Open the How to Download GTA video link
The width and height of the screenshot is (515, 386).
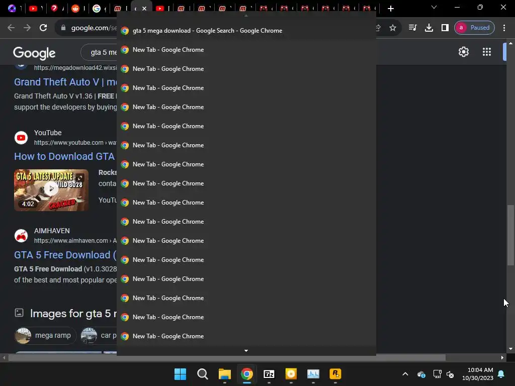(x=64, y=156)
